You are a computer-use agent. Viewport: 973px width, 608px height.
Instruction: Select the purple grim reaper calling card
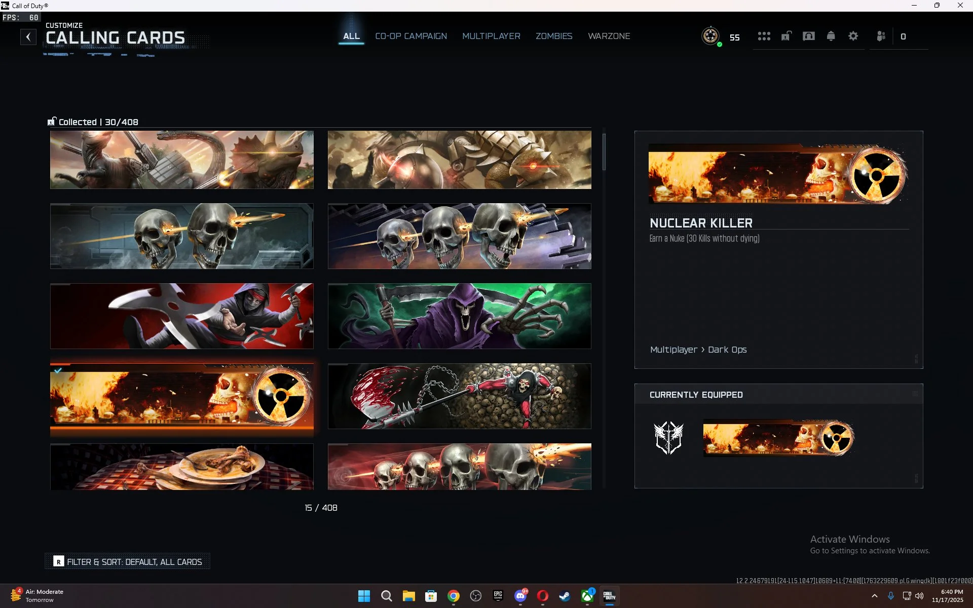point(459,316)
